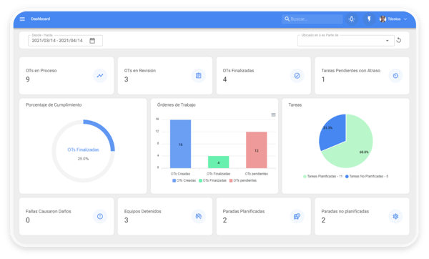Screen dimensions: 429x259
Task: Click the OTs en Proceso trend icon
Action: pyautogui.click(x=100, y=76)
